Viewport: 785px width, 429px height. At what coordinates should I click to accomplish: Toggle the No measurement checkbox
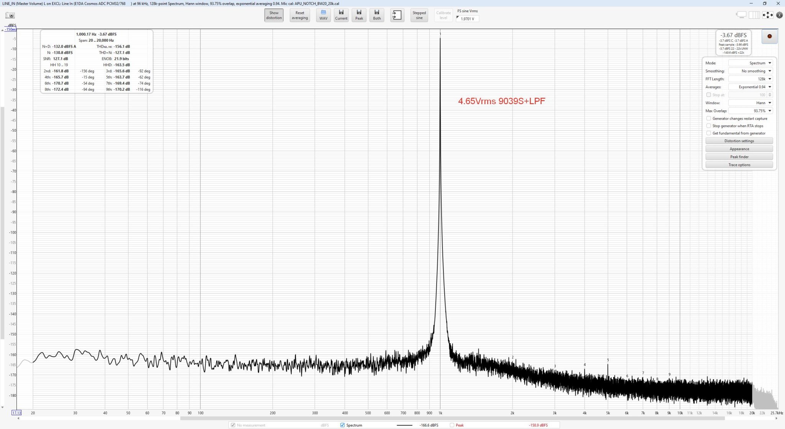(233, 425)
